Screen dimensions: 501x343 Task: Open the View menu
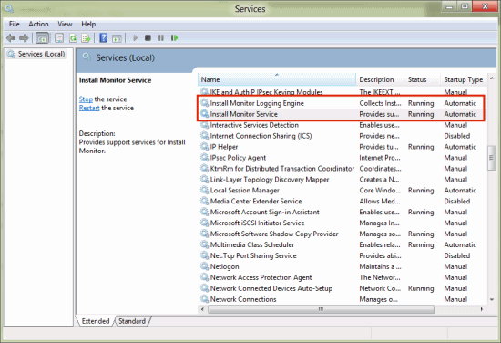click(65, 24)
